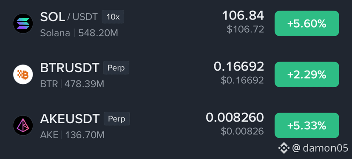
Task: Open the BTRUSDT perpetual pair
Action: pos(176,74)
